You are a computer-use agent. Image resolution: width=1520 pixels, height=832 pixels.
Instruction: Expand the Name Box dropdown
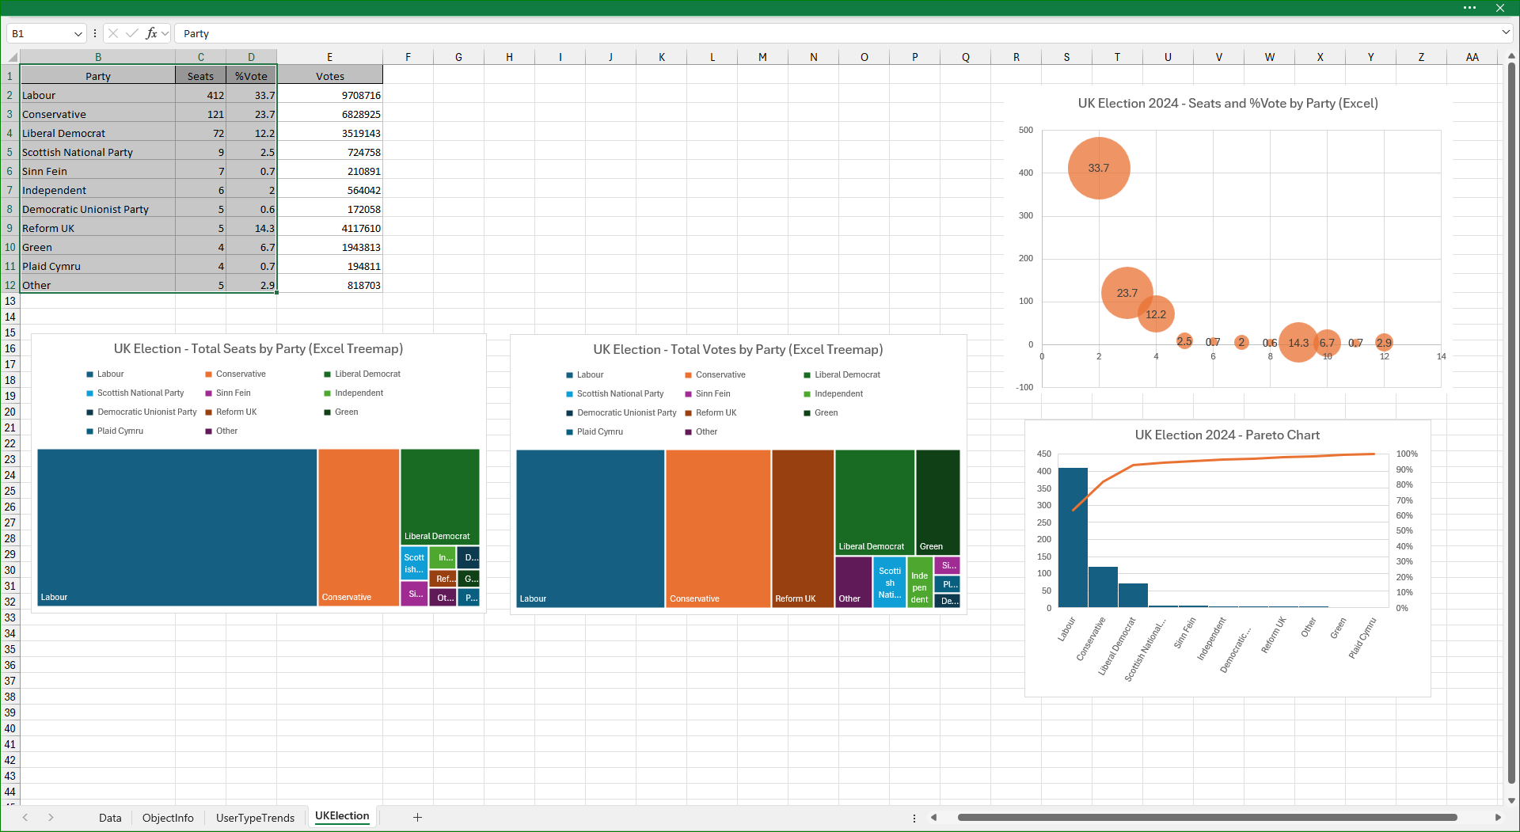click(x=78, y=34)
